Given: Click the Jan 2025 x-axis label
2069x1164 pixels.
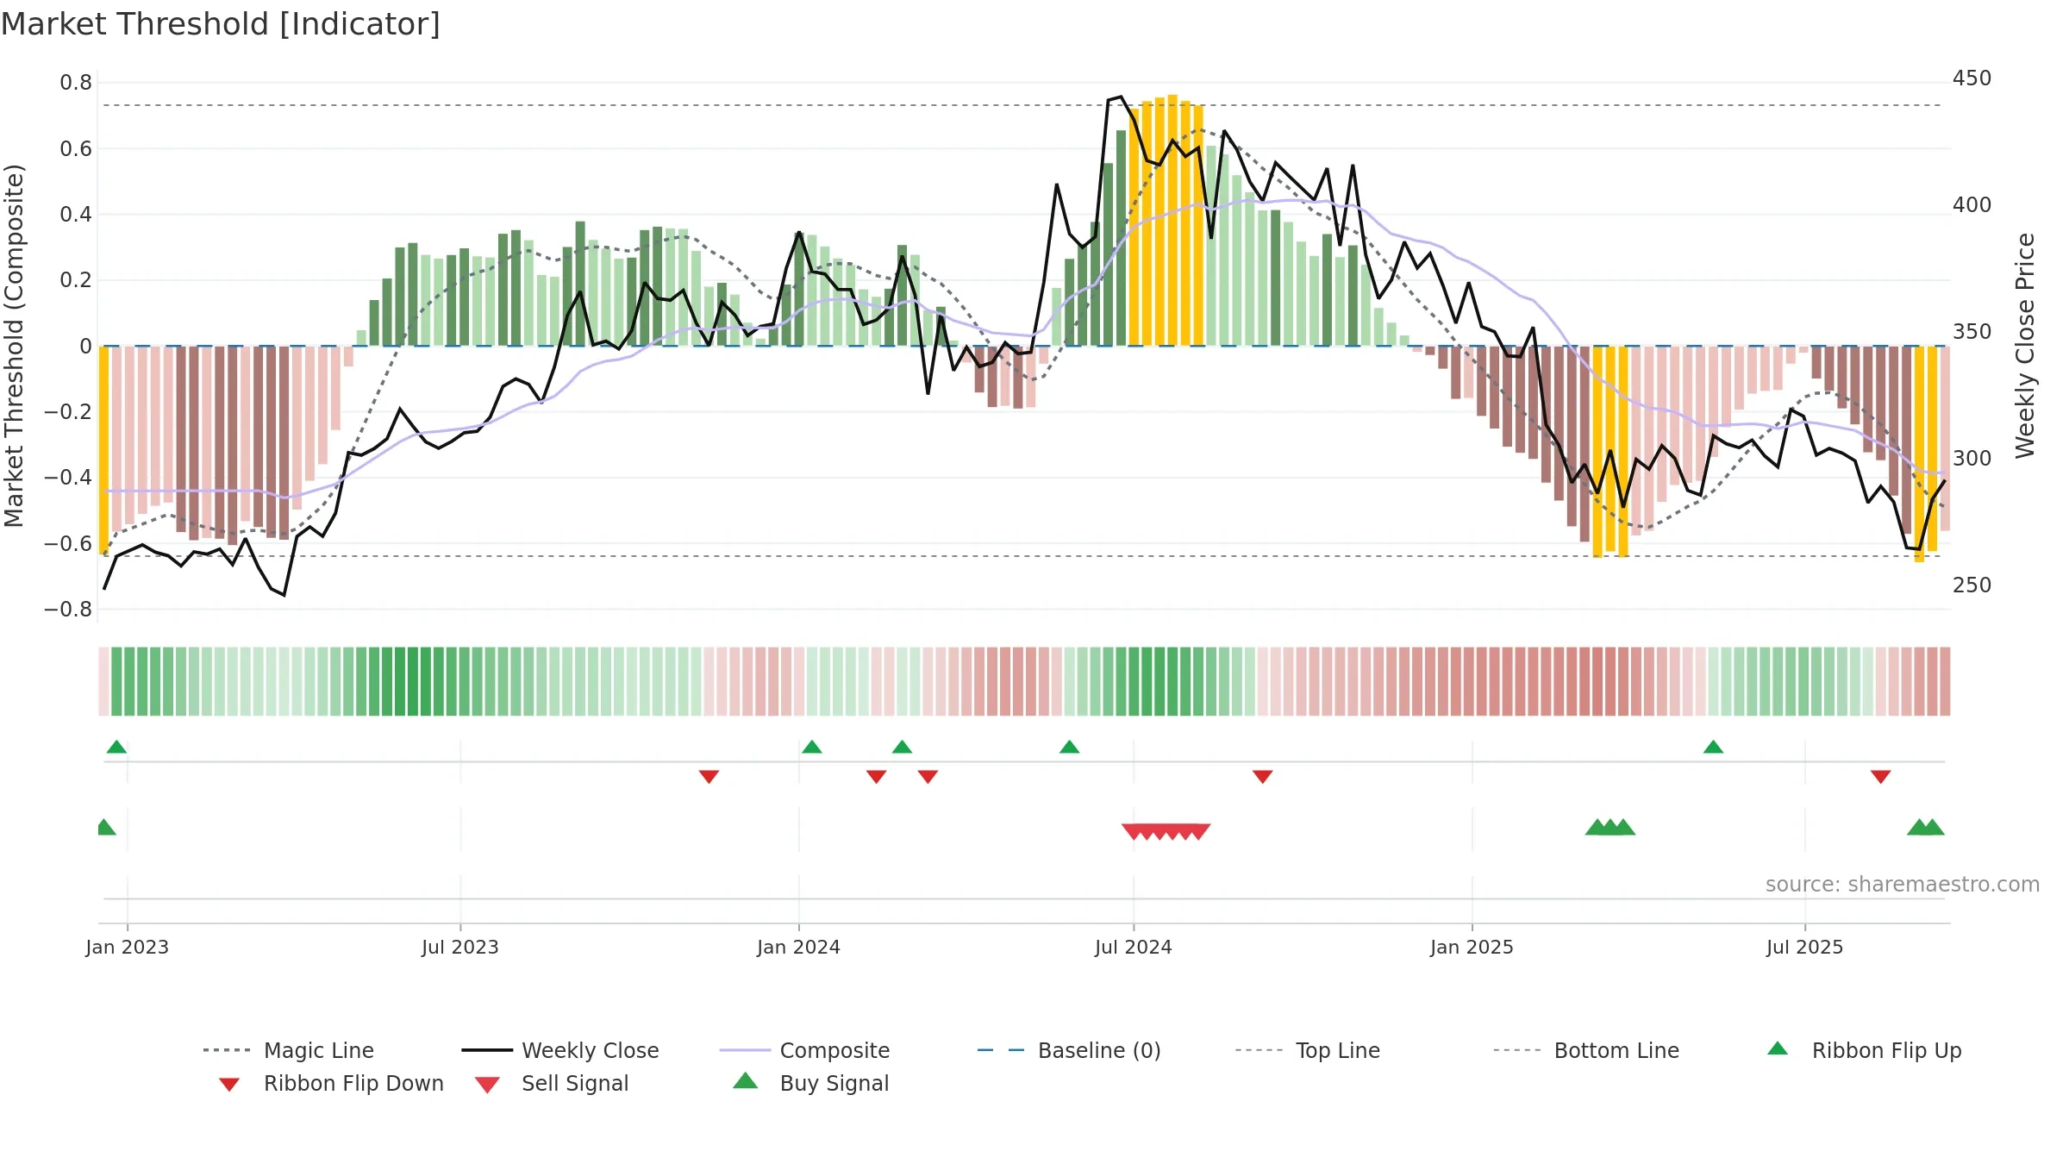Looking at the screenshot, I should coord(1472,947).
